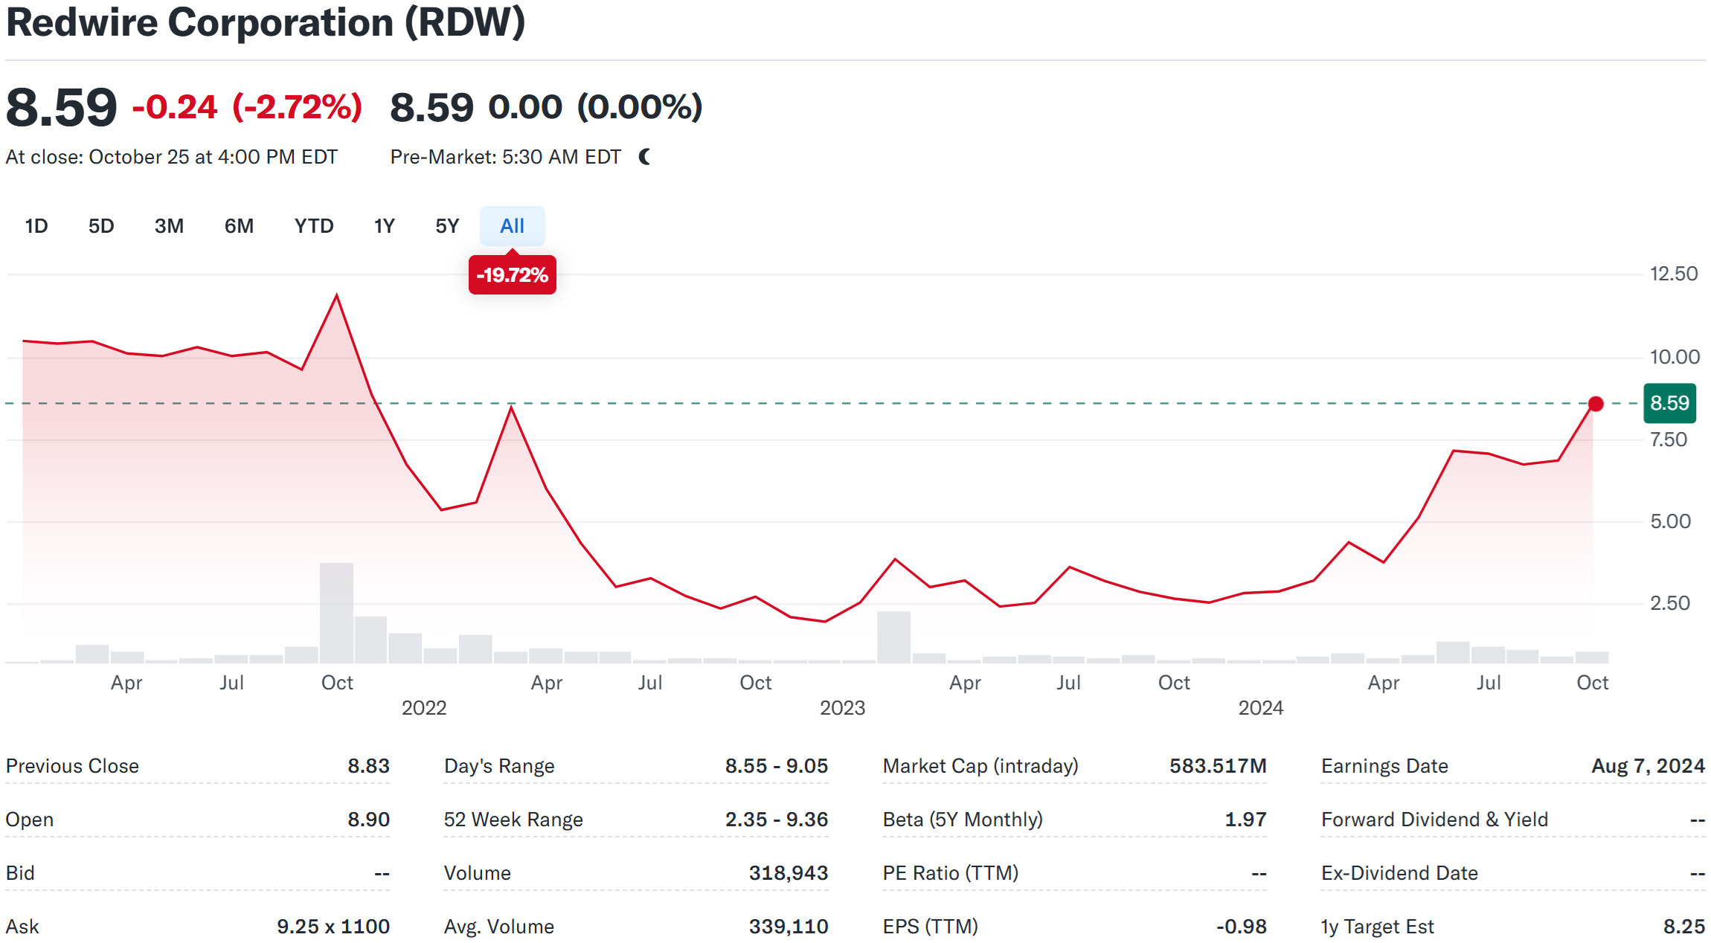Click the Market Cap (intraday) label

tap(980, 766)
